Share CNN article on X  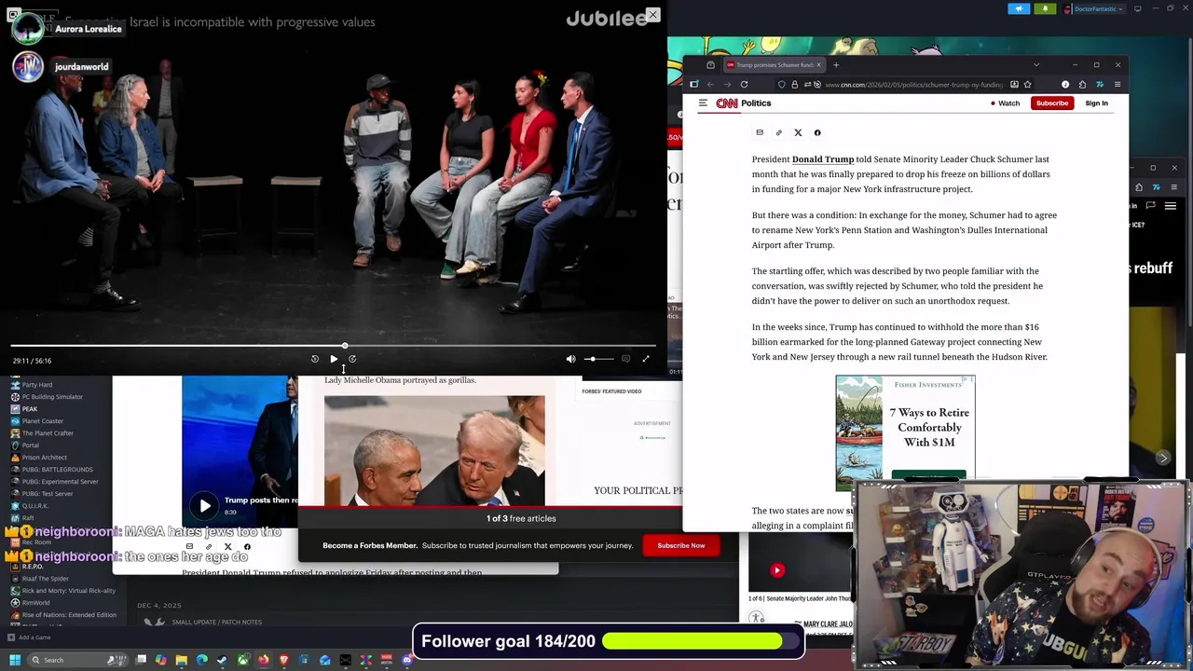[x=798, y=132]
